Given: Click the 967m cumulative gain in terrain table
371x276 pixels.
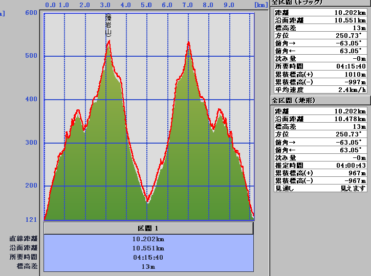Looking at the screenshot, I should coord(356,173).
